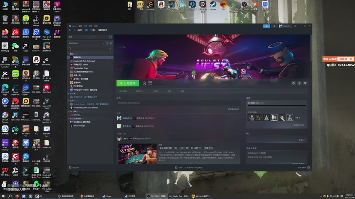
Task: Click the blue announcement megaphone button
Action: [x=267, y=26]
